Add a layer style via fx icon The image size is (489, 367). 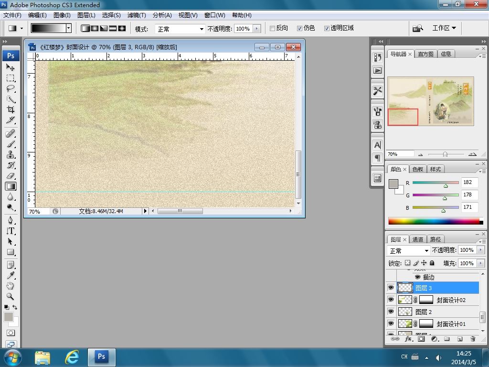[408, 339]
